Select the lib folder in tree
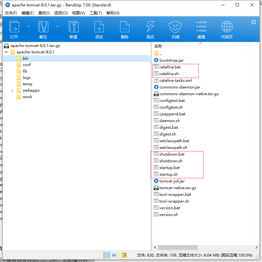262x262 pixels. [x=25, y=71]
